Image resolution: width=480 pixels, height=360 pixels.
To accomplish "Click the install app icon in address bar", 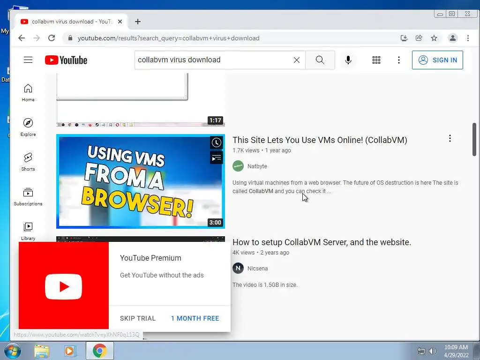I will 404,38.
